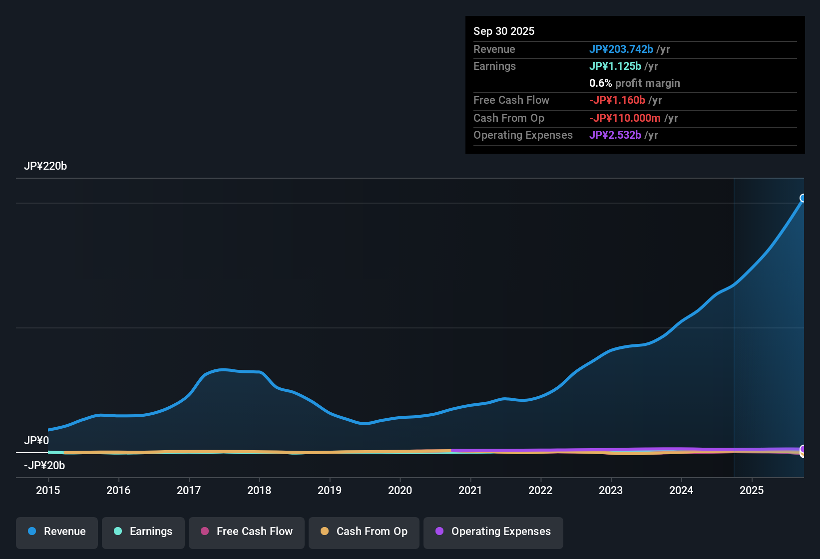Click the endpoint circle near the baseline

click(x=803, y=451)
